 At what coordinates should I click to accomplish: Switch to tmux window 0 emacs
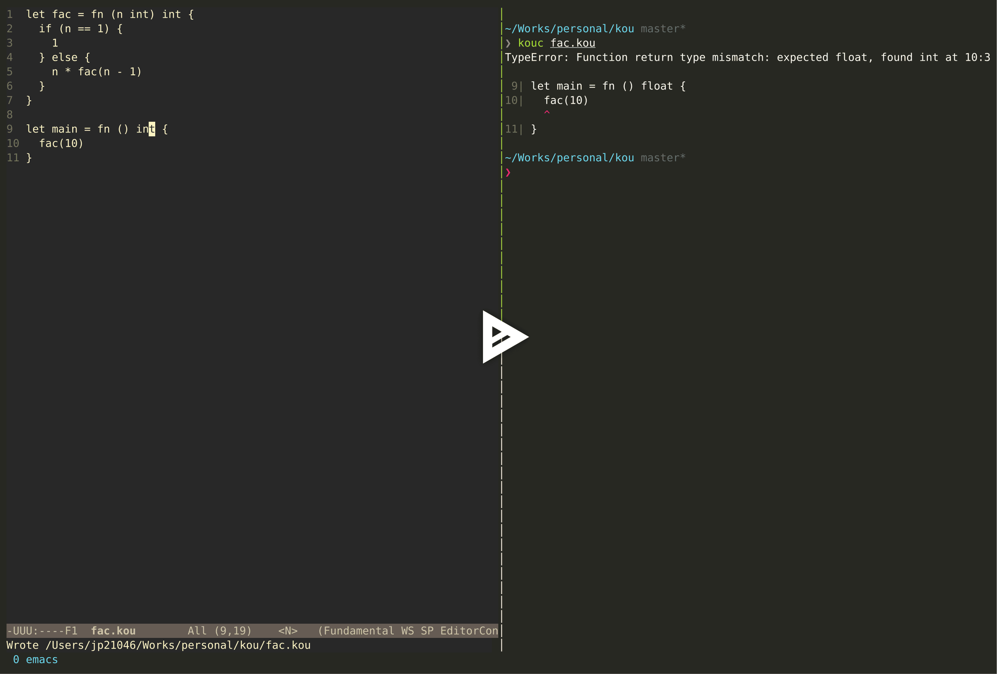[36, 660]
